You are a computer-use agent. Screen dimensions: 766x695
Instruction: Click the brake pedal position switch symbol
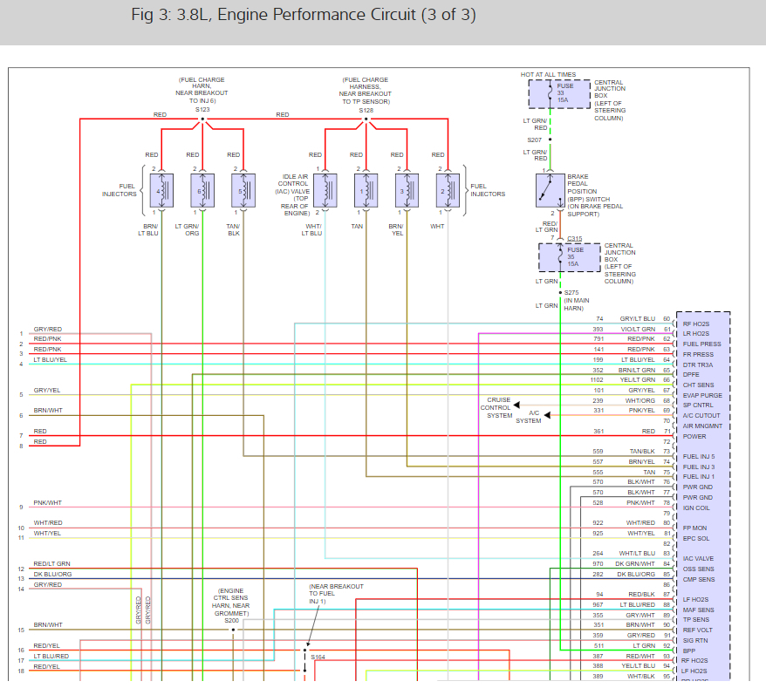(551, 189)
